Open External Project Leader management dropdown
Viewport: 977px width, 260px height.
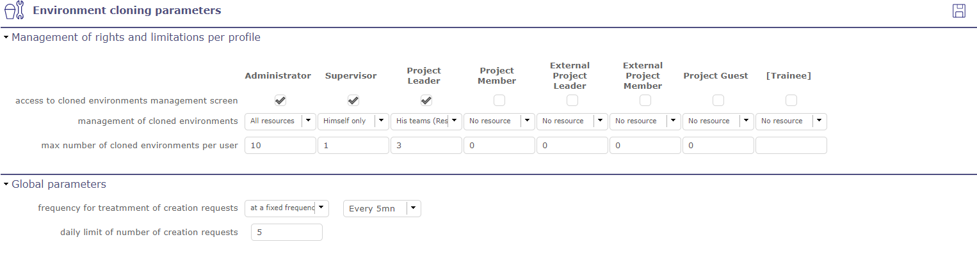tap(572, 121)
